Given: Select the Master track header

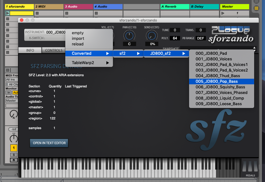Looking at the screenshot, I should [x=235, y=7].
